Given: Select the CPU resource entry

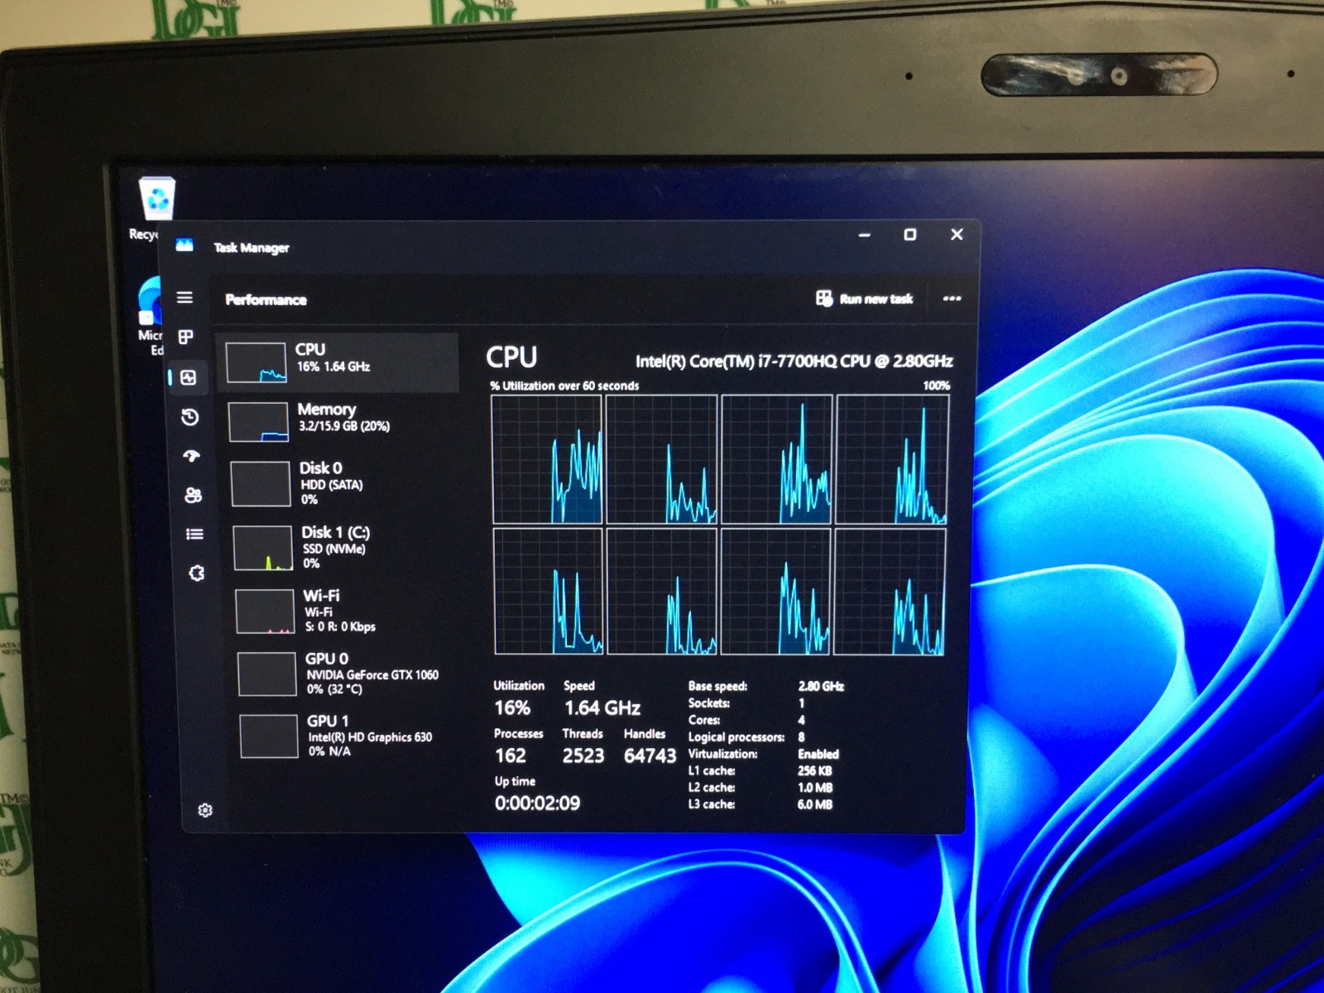Looking at the screenshot, I should click(x=338, y=362).
